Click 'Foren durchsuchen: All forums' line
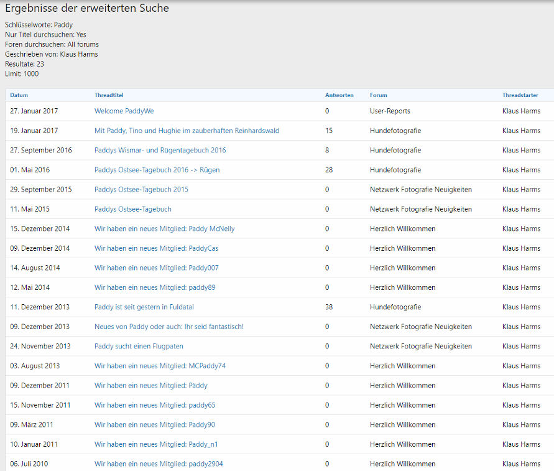Image resolution: width=554 pixels, height=471 pixels. (52, 45)
